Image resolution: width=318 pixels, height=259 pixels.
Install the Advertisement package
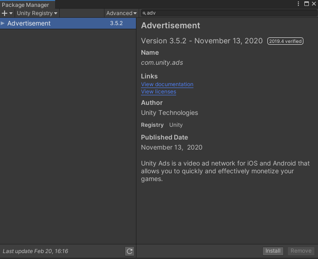273,251
